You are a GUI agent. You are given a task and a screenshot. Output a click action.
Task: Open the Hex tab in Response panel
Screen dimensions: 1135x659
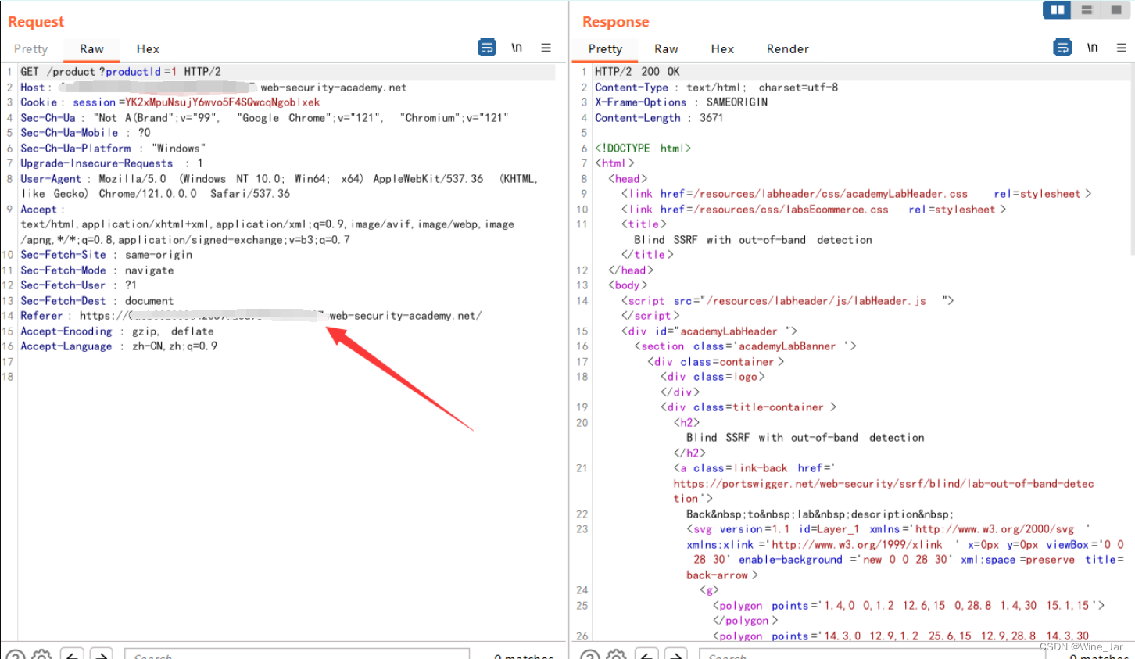click(x=722, y=48)
